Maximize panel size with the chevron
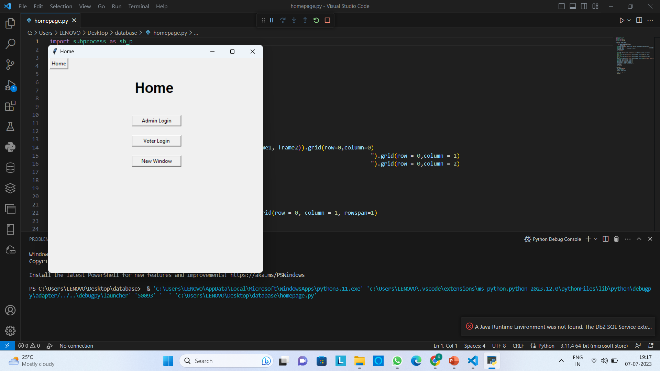The height and width of the screenshot is (371, 660). tap(639, 239)
